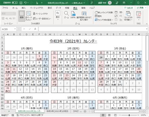Viewport: 149px width, 117px height.
Task: Select column header M
Action: (80, 34)
